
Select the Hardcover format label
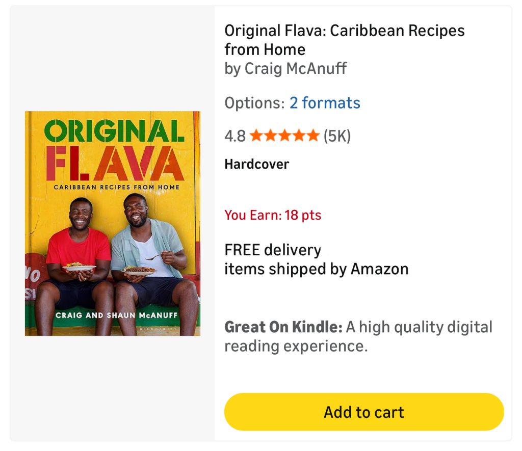256,164
